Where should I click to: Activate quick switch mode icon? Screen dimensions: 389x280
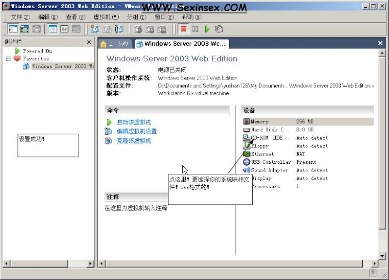tap(36, 29)
